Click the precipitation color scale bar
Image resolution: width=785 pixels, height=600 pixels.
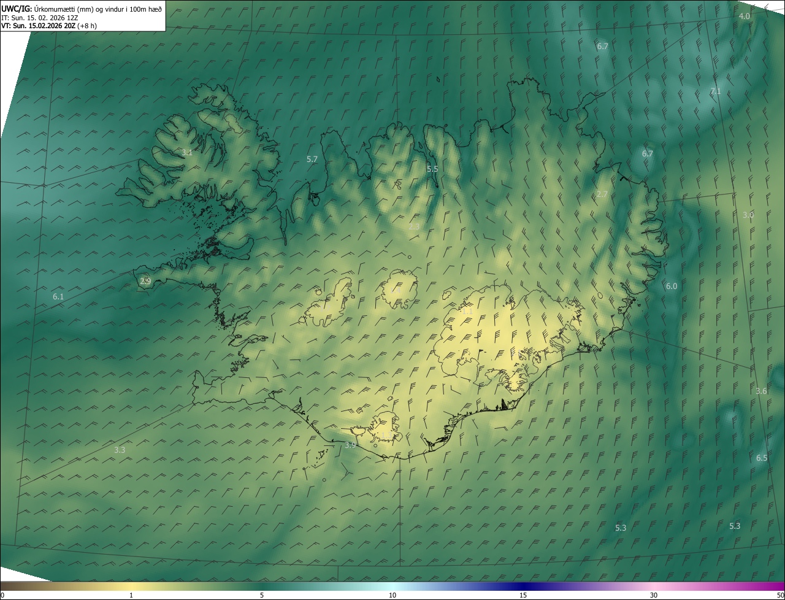[392, 586]
